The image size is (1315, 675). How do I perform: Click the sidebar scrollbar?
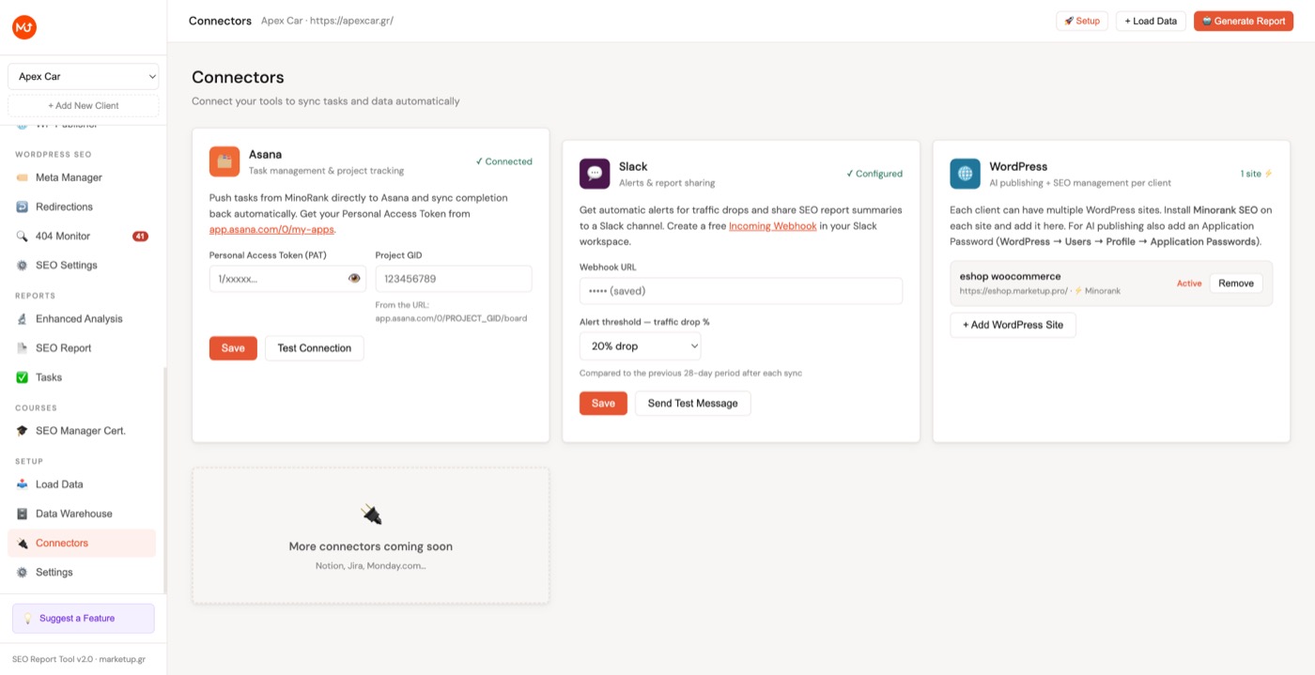pyautogui.click(x=165, y=479)
